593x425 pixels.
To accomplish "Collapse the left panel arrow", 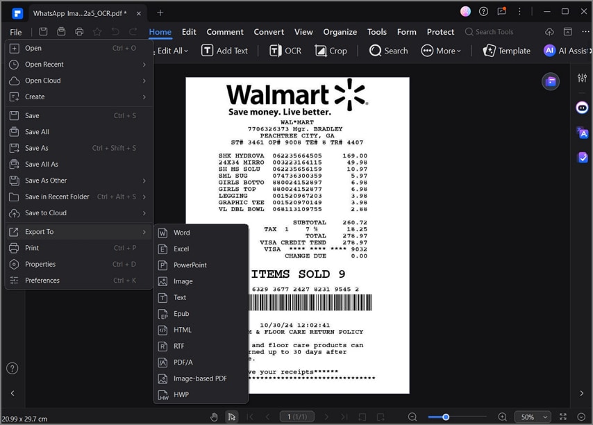I will [x=12, y=393].
